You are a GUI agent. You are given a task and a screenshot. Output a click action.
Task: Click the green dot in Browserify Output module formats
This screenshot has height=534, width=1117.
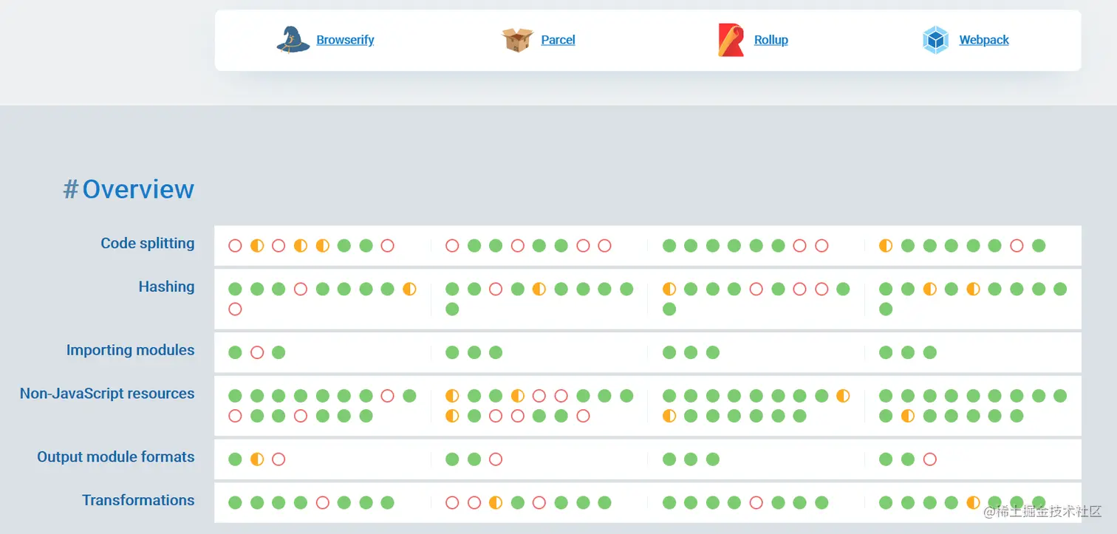pyautogui.click(x=235, y=459)
